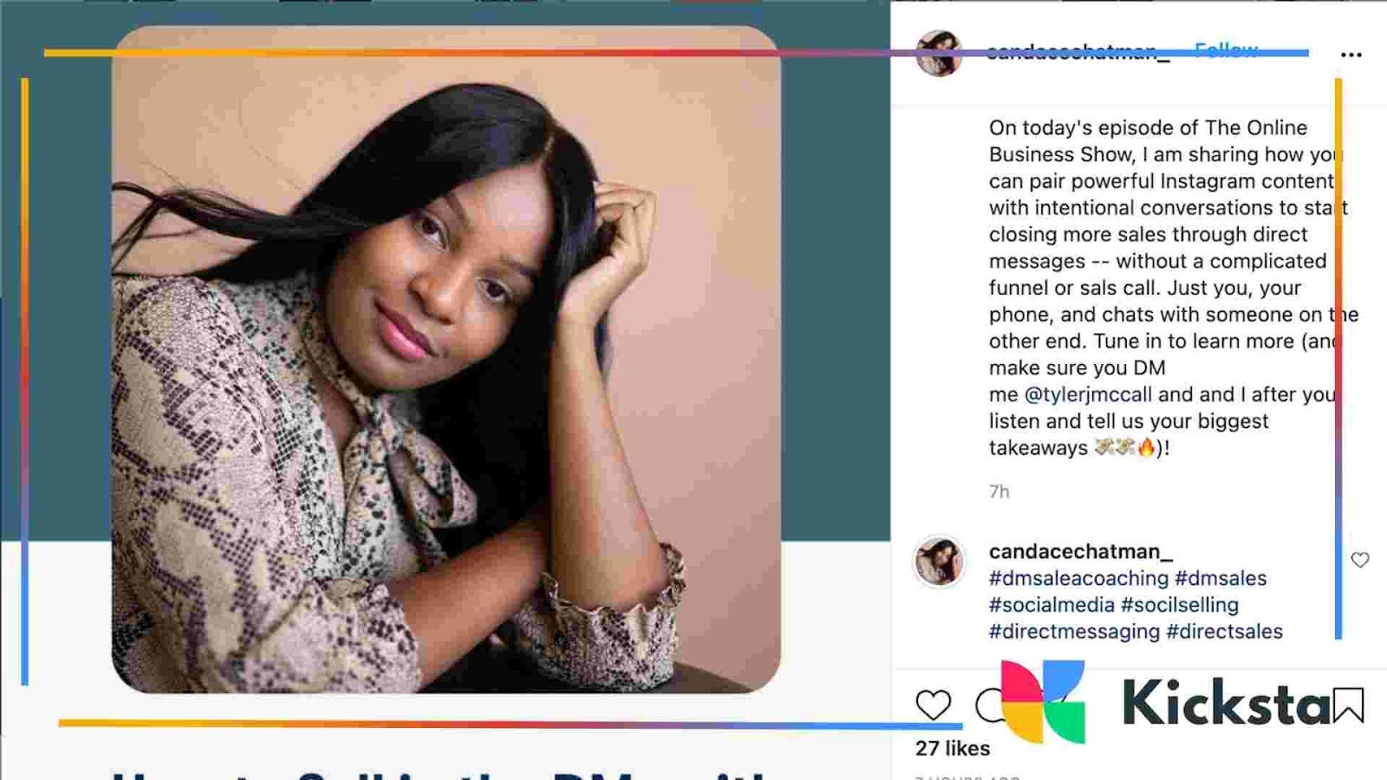This screenshot has width=1387, height=780.
Task: View the 27 likes list
Action: (952, 748)
